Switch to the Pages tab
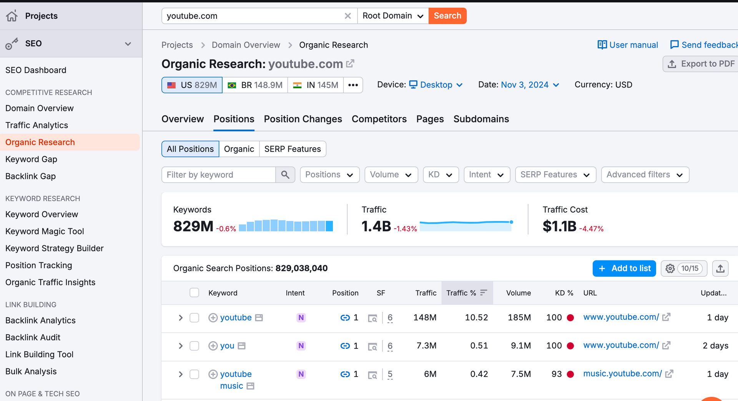The image size is (738, 401). click(430, 119)
